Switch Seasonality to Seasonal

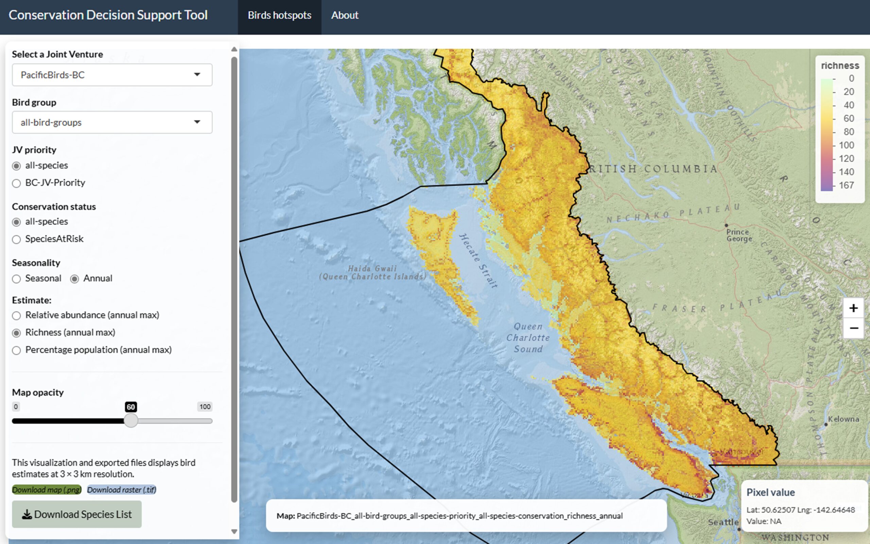[16, 279]
